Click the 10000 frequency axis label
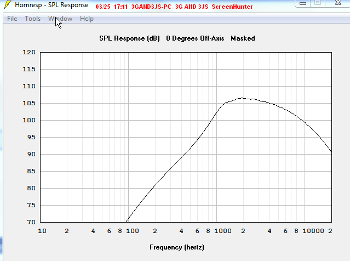The width and height of the screenshot is (350, 261). point(313,231)
